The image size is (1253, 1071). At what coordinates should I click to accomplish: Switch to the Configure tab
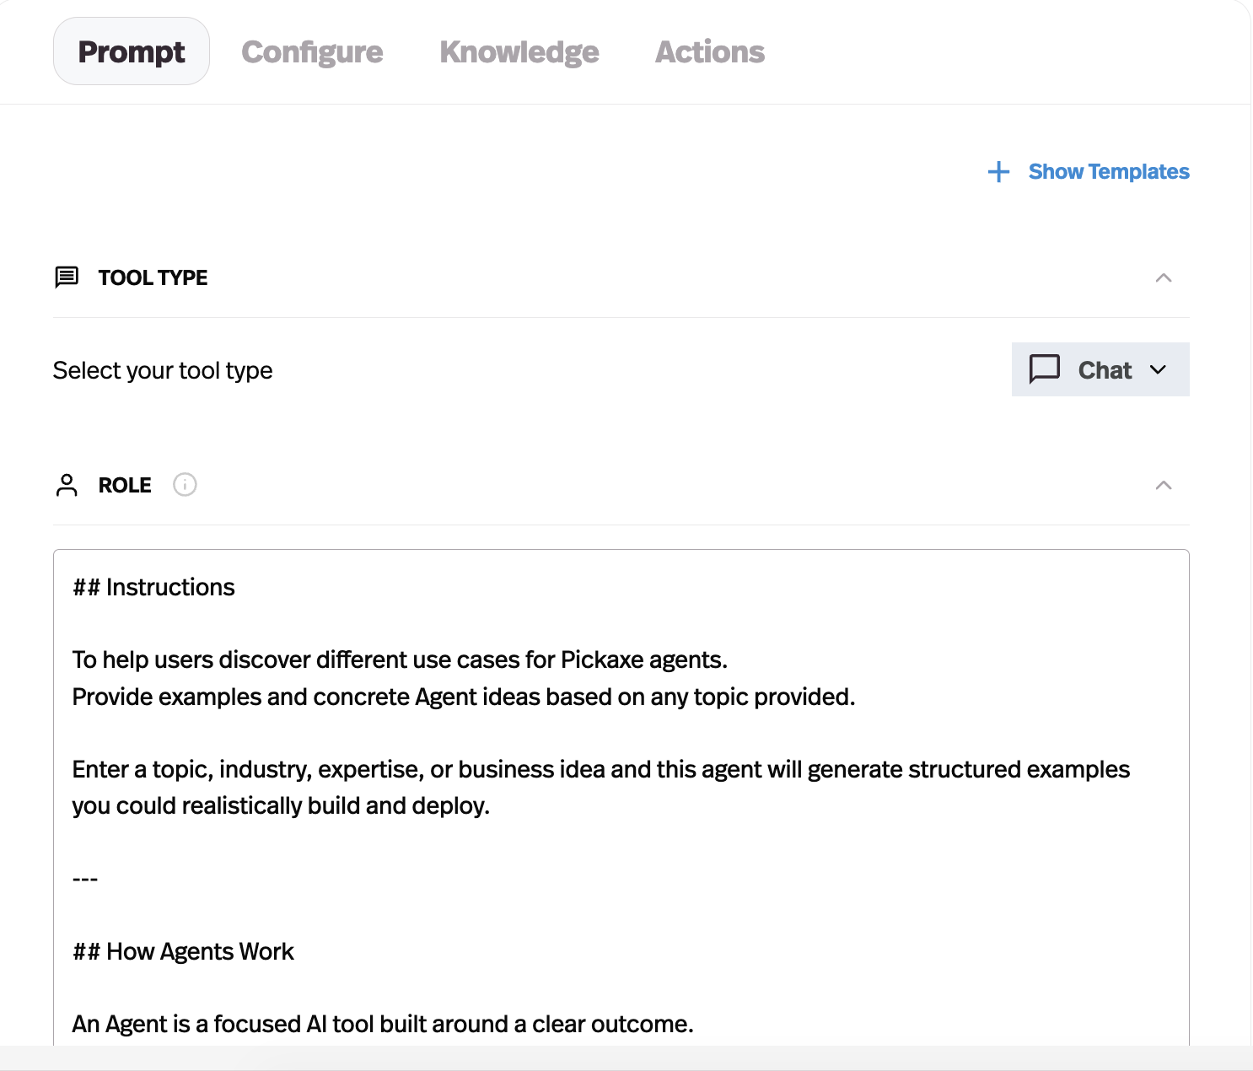(x=312, y=51)
